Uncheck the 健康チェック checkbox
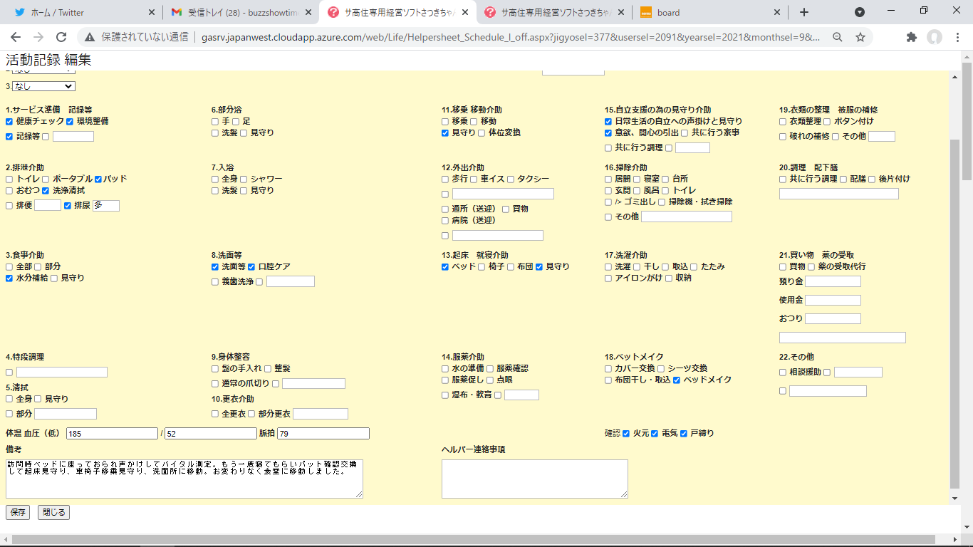This screenshot has height=547, width=973. coord(9,122)
